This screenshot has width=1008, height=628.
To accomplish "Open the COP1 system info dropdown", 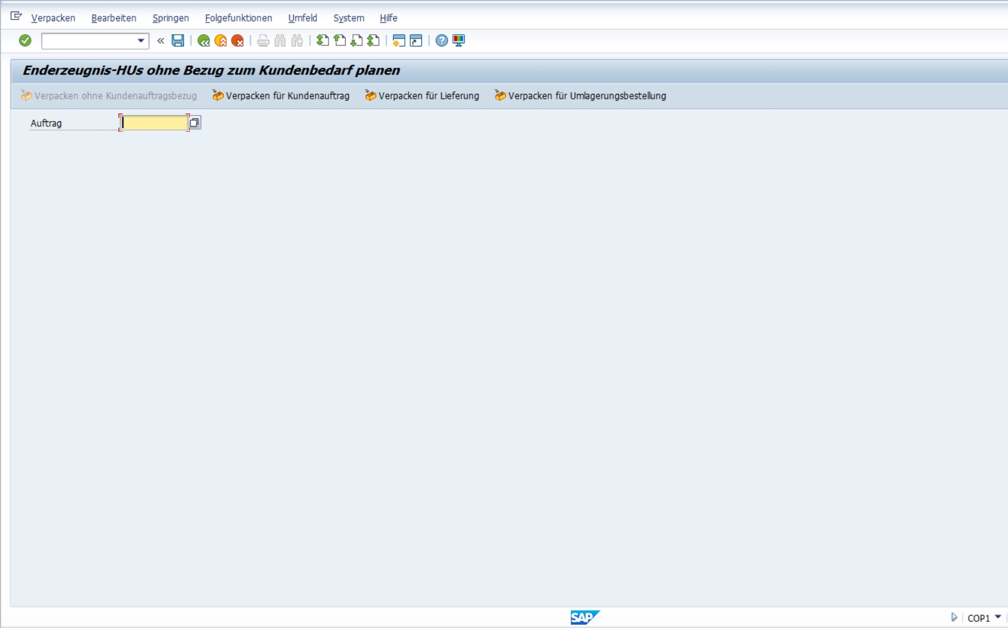I will coord(984,618).
